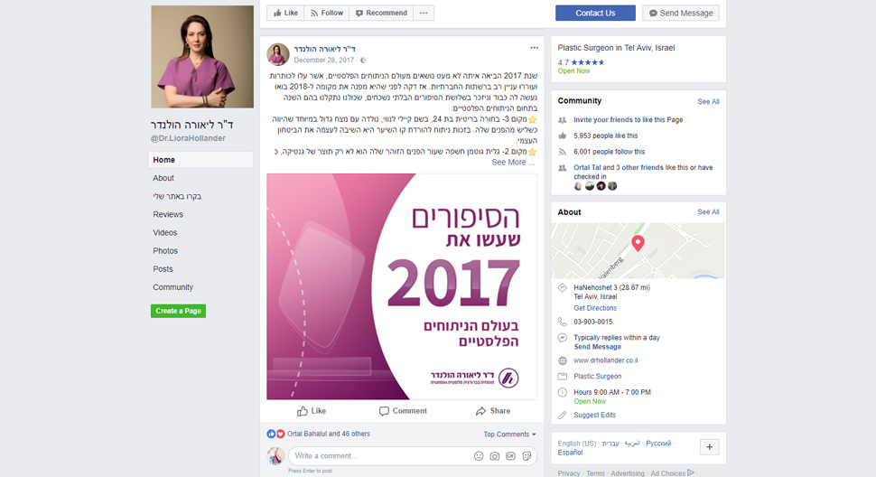Select the Photos section in the sidebar
This screenshot has height=477, width=876.
click(x=165, y=251)
